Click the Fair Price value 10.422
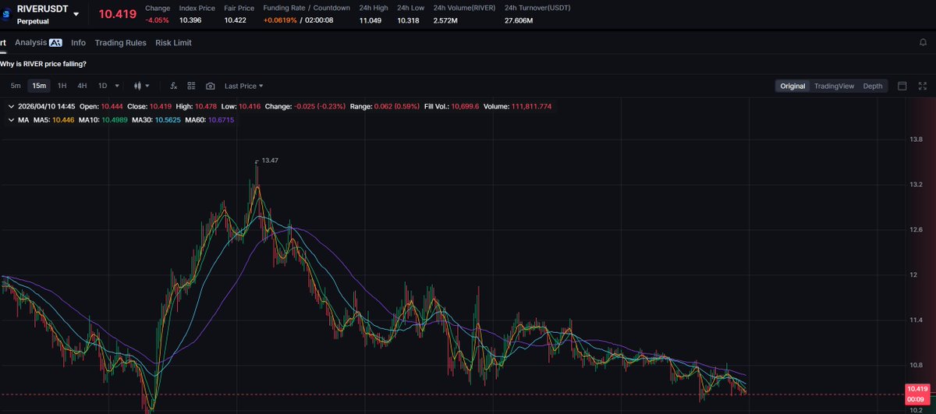Screen dimensions: 936x414 click(x=236, y=20)
